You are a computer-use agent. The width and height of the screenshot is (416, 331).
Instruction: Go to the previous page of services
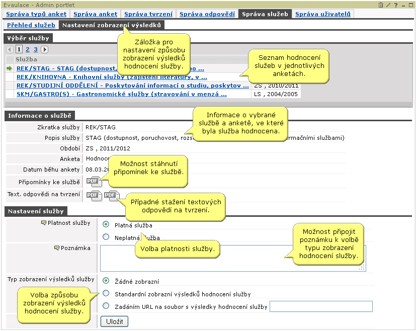10,50
